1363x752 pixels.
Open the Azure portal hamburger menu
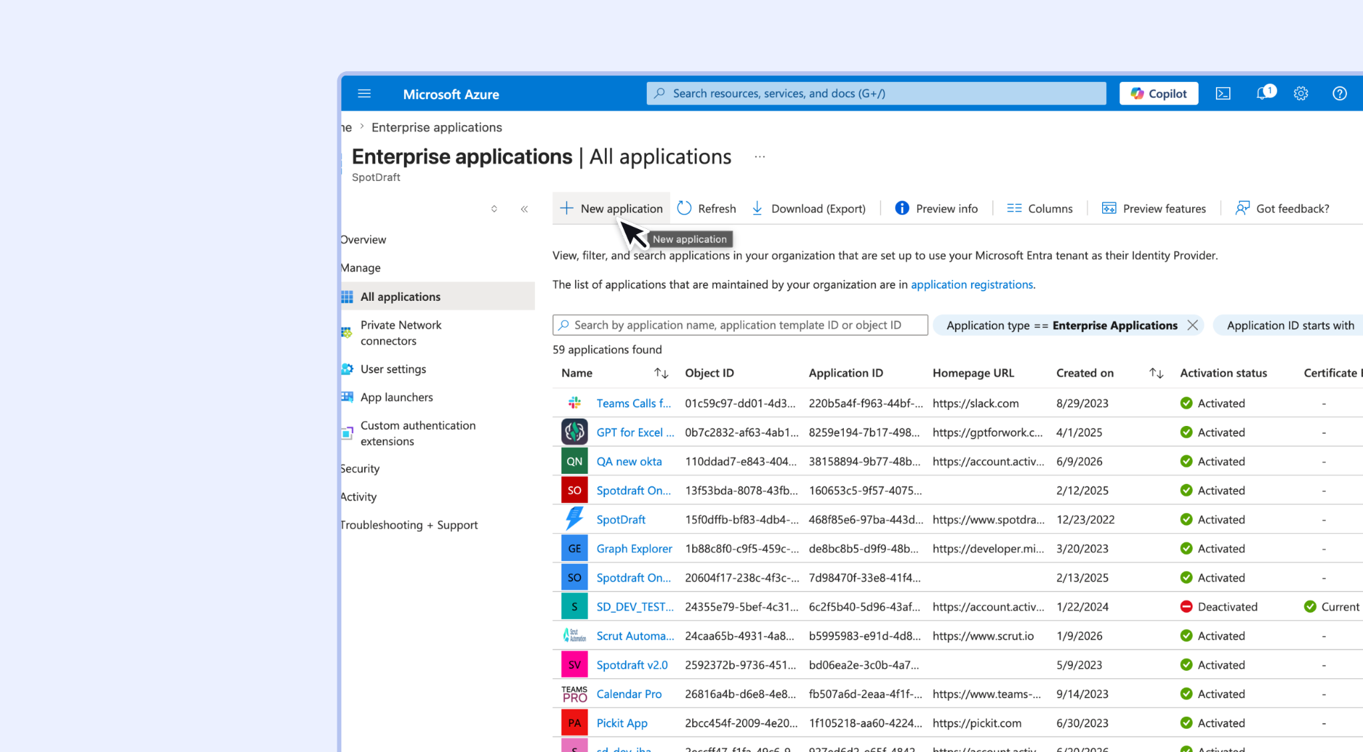[x=364, y=94]
